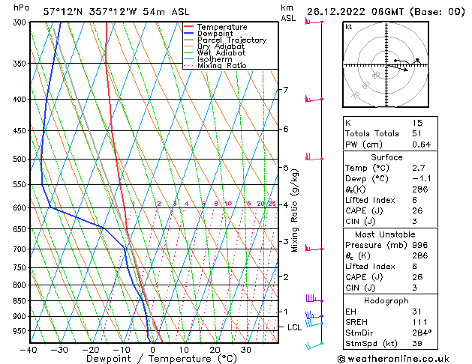Screen dimensions: 472x364
Task: Click the mixing ratio 10 label
Action: pos(228,204)
